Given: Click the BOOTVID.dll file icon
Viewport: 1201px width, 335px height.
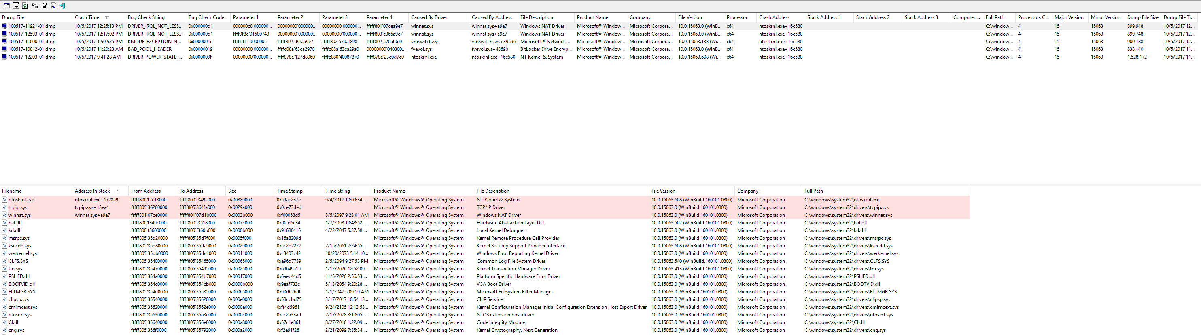Looking at the screenshot, I should (x=5, y=284).
